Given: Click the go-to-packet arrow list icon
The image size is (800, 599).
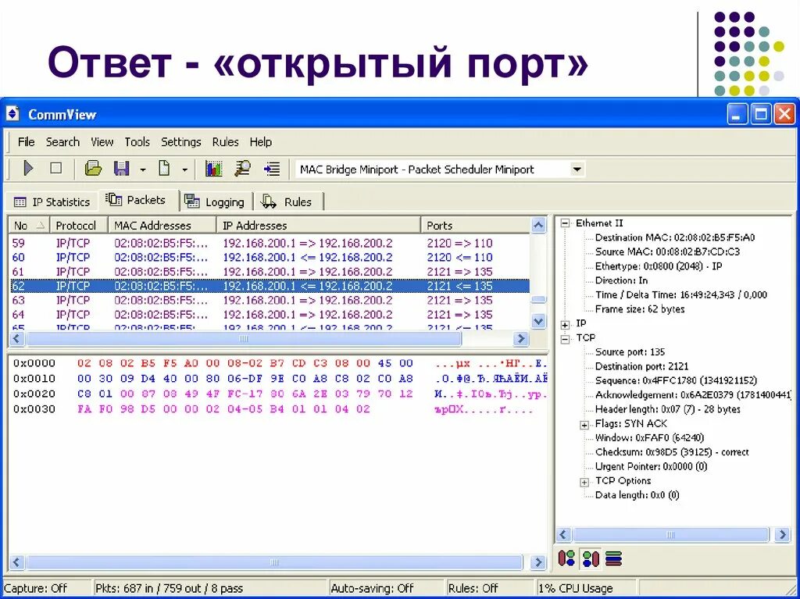Looking at the screenshot, I should pos(272,169).
